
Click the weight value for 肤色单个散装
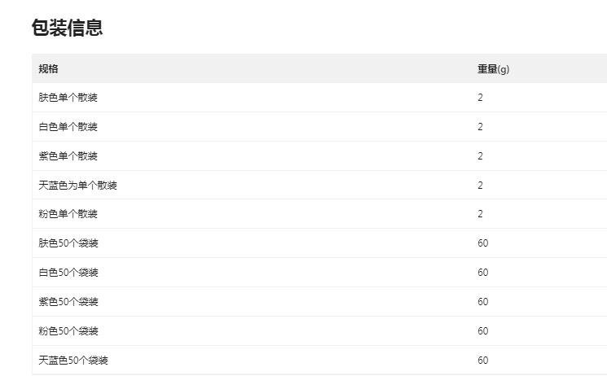click(x=481, y=98)
